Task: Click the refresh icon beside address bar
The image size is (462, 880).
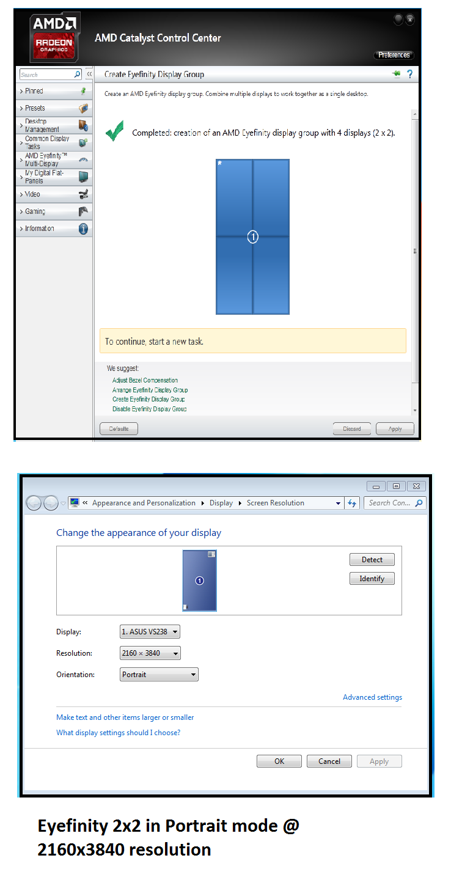Action: tap(351, 503)
